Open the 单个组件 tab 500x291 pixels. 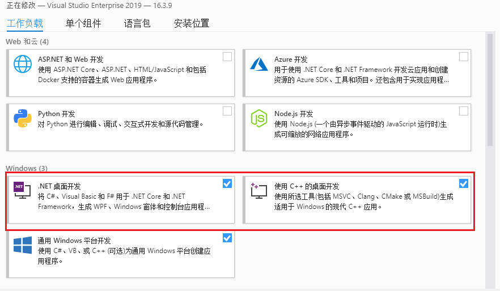click(x=83, y=23)
